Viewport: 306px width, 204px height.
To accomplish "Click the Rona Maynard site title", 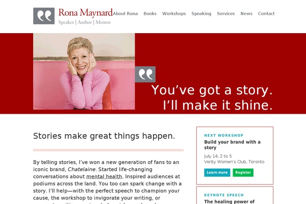I will click(86, 13).
